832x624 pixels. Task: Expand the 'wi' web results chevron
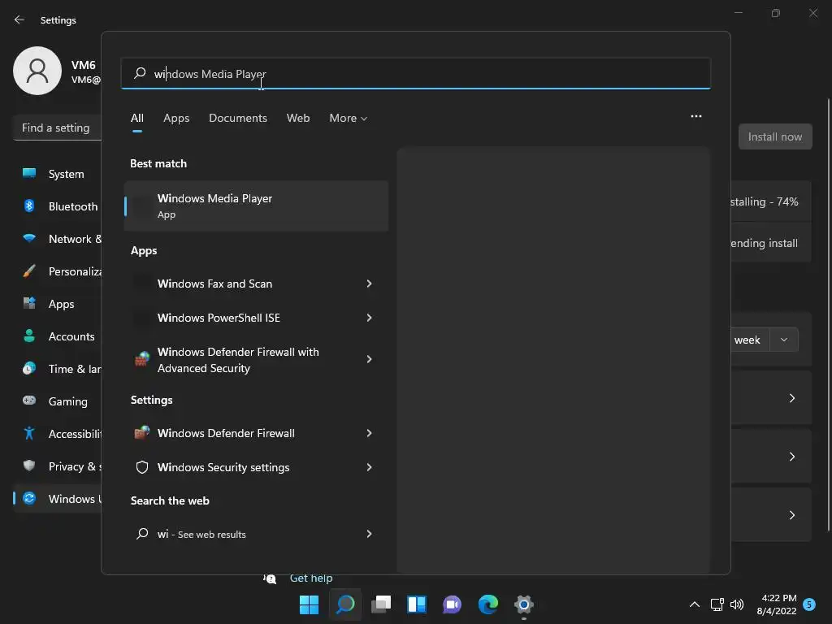tap(369, 534)
